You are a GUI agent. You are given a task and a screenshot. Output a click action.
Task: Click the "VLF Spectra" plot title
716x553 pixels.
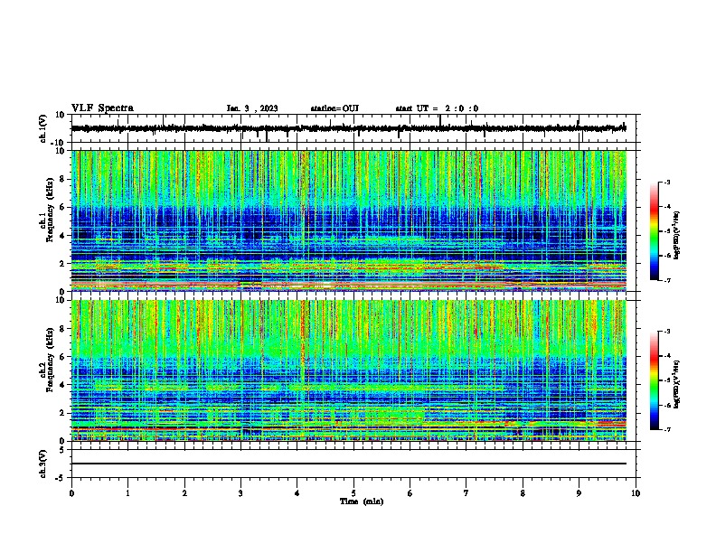pyautogui.click(x=102, y=108)
